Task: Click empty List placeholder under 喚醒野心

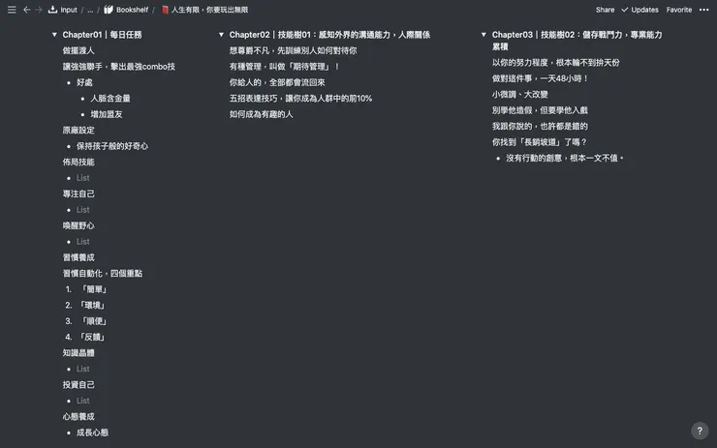Action: (82, 242)
